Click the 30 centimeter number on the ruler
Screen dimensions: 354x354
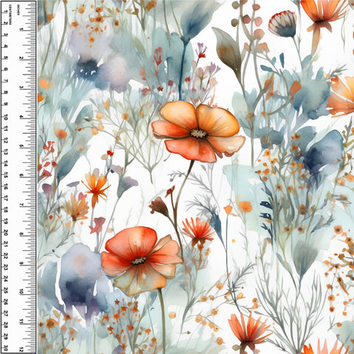6,348
